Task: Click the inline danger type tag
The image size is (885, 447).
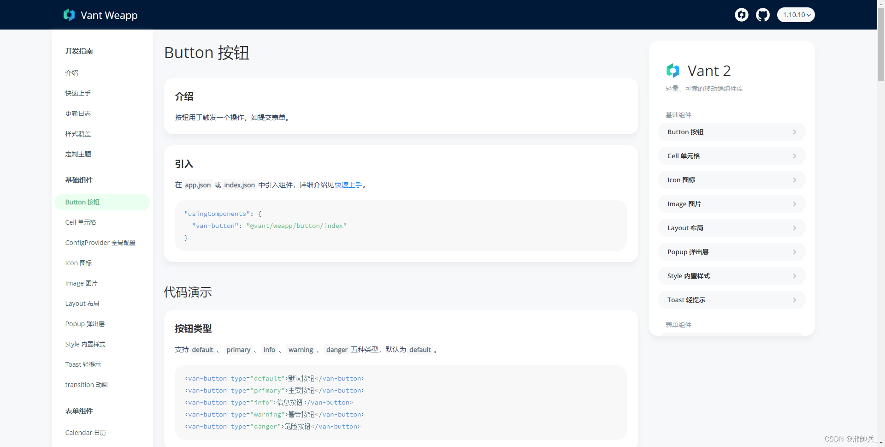Action: coord(337,350)
